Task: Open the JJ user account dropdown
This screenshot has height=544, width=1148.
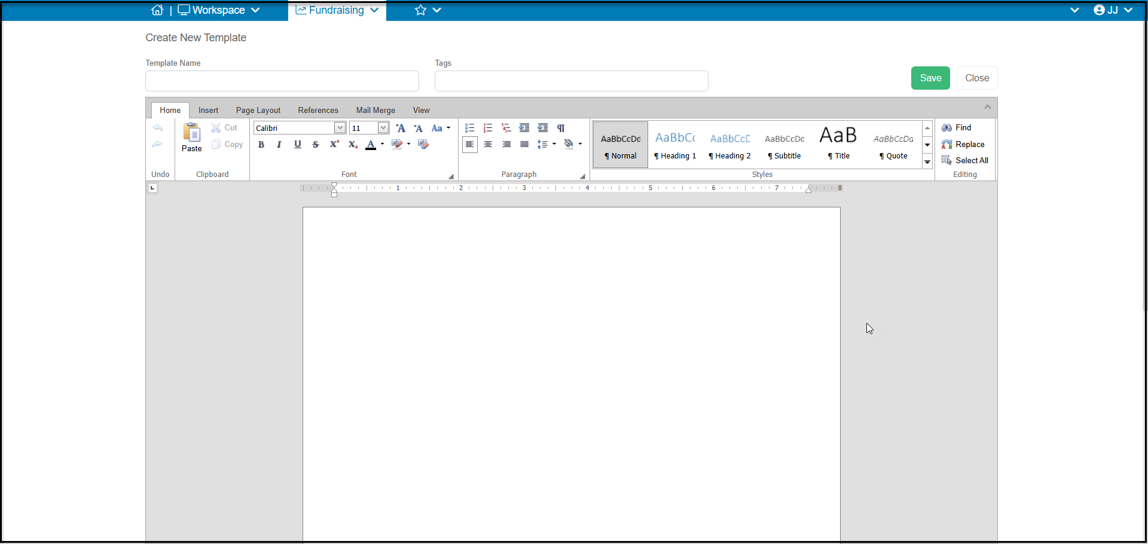Action: coord(1113,10)
